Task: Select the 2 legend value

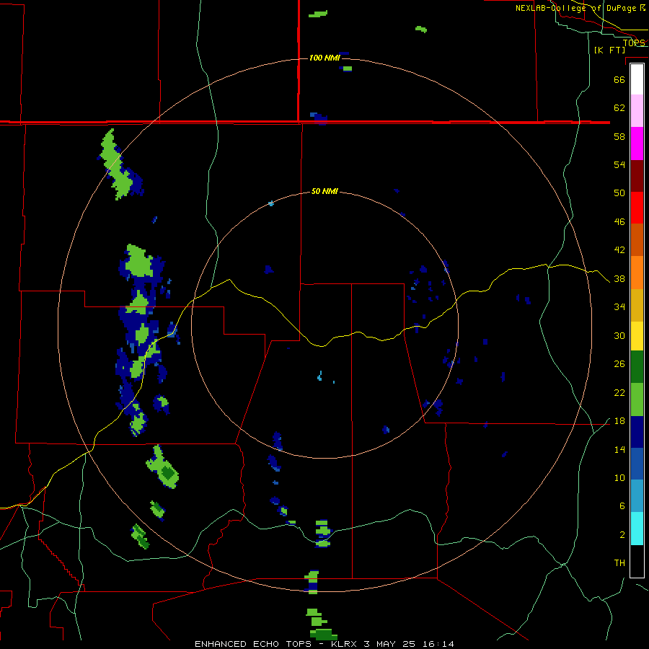Action: (622, 534)
